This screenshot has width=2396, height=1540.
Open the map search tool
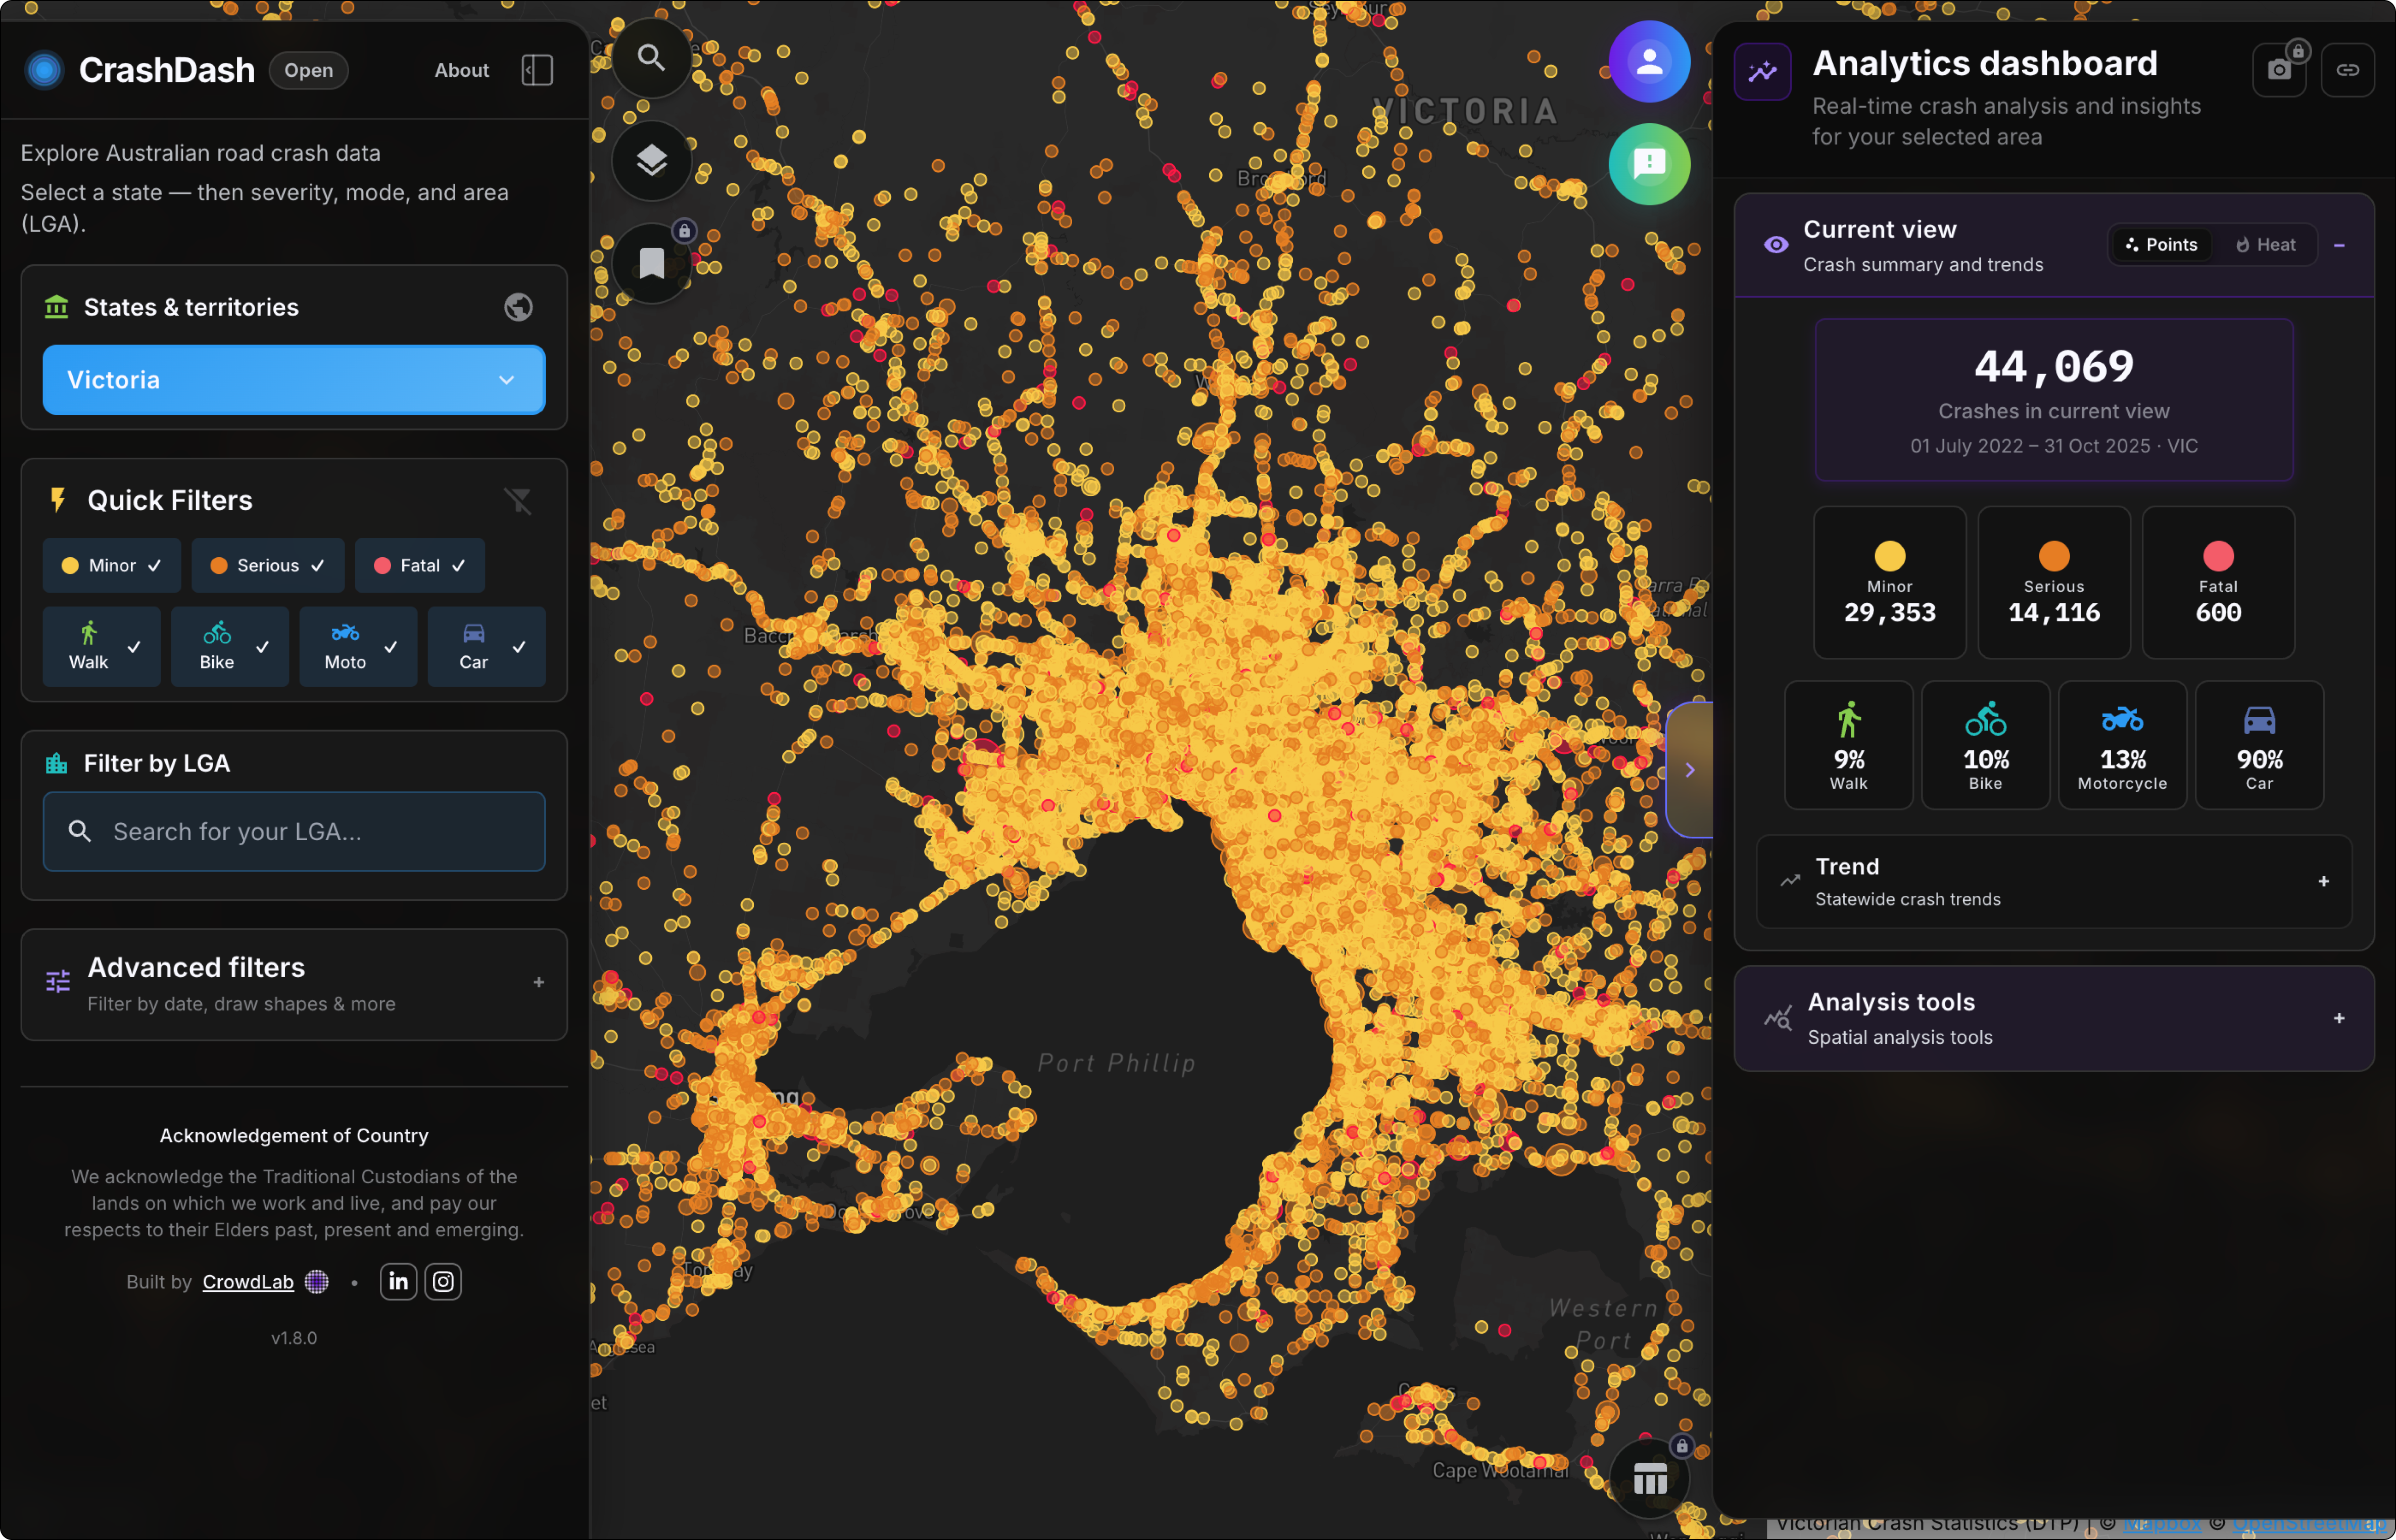651,58
